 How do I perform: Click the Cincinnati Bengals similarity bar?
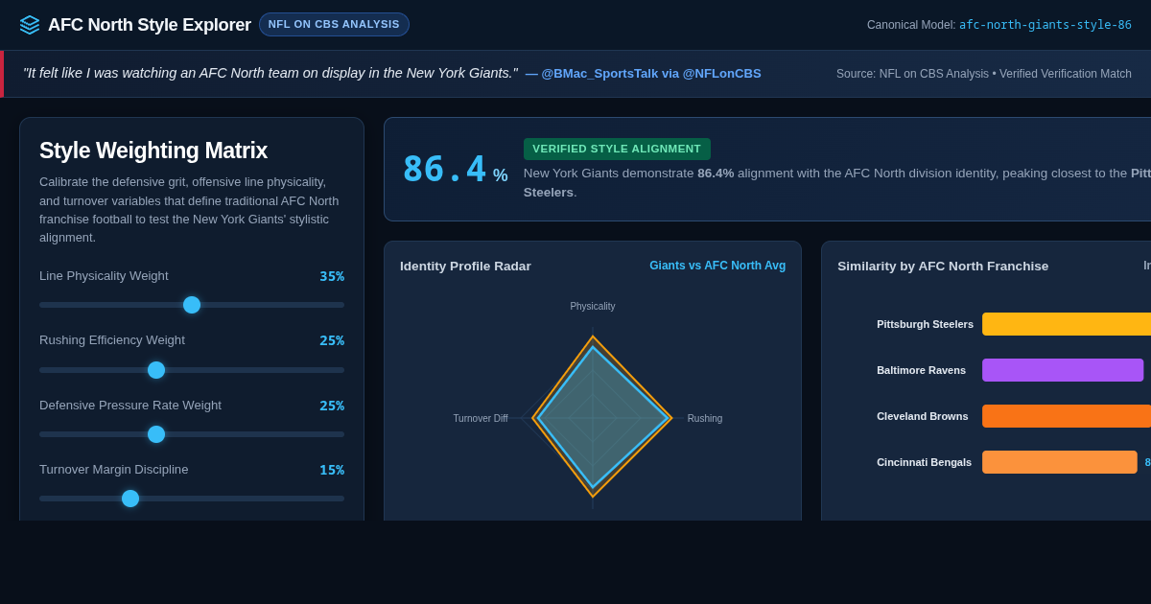[x=1060, y=462]
